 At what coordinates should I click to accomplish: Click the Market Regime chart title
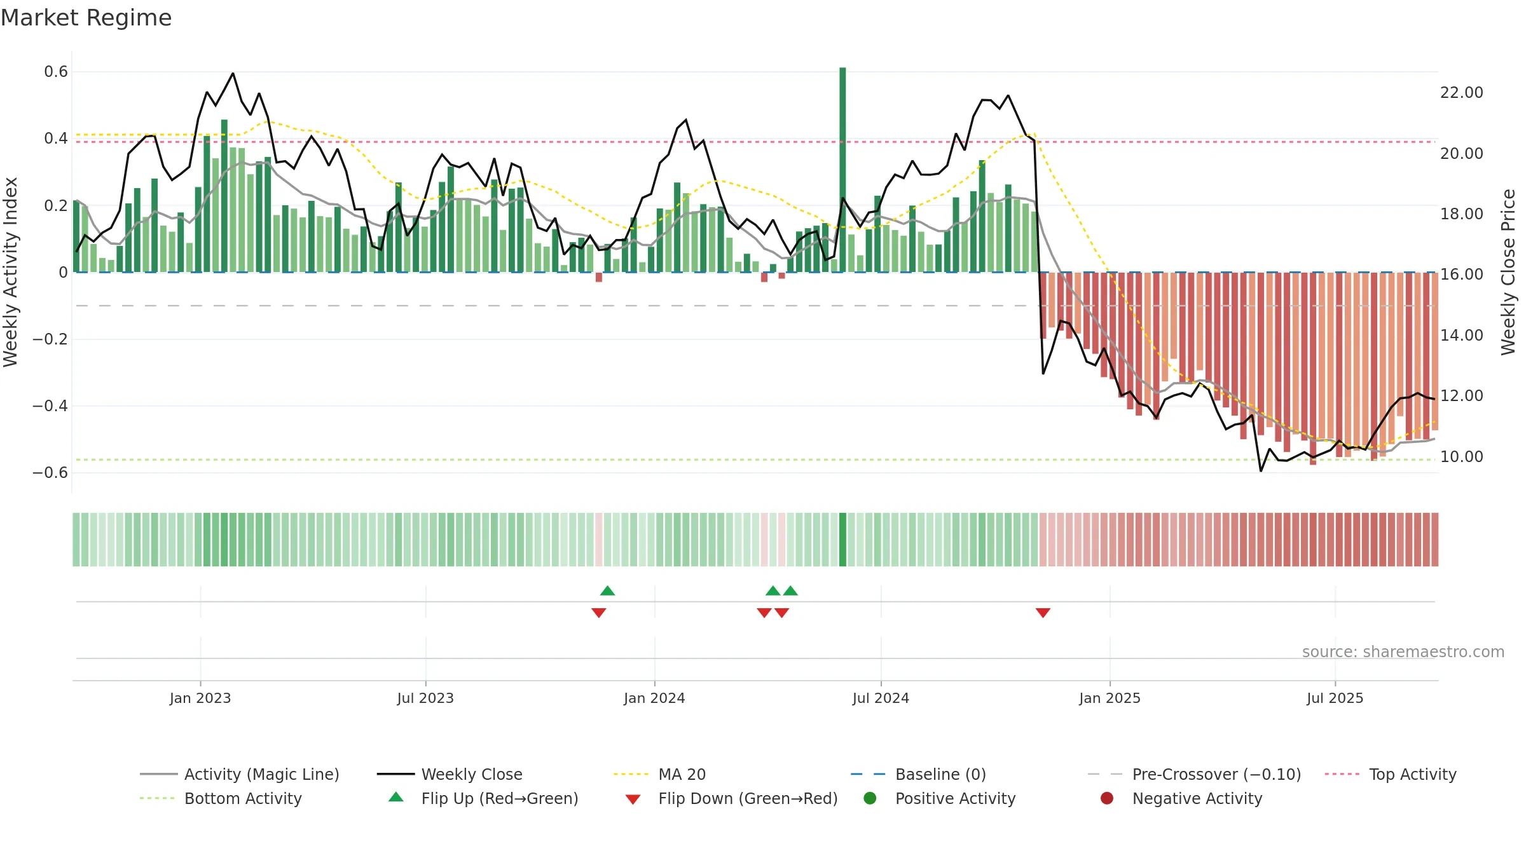point(86,18)
